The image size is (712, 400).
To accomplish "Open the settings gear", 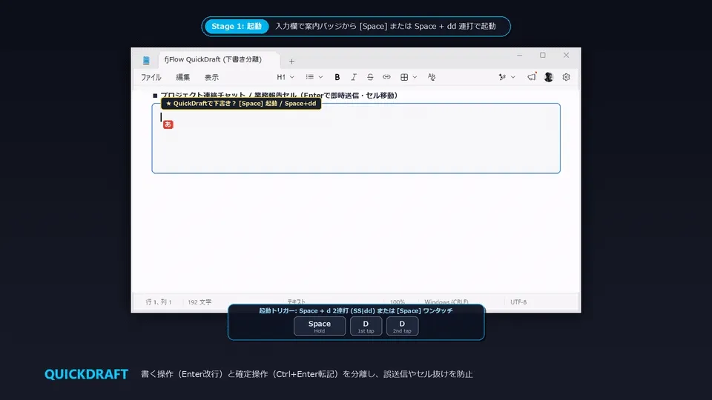I will pyautogui.click(x=566, y=77).
